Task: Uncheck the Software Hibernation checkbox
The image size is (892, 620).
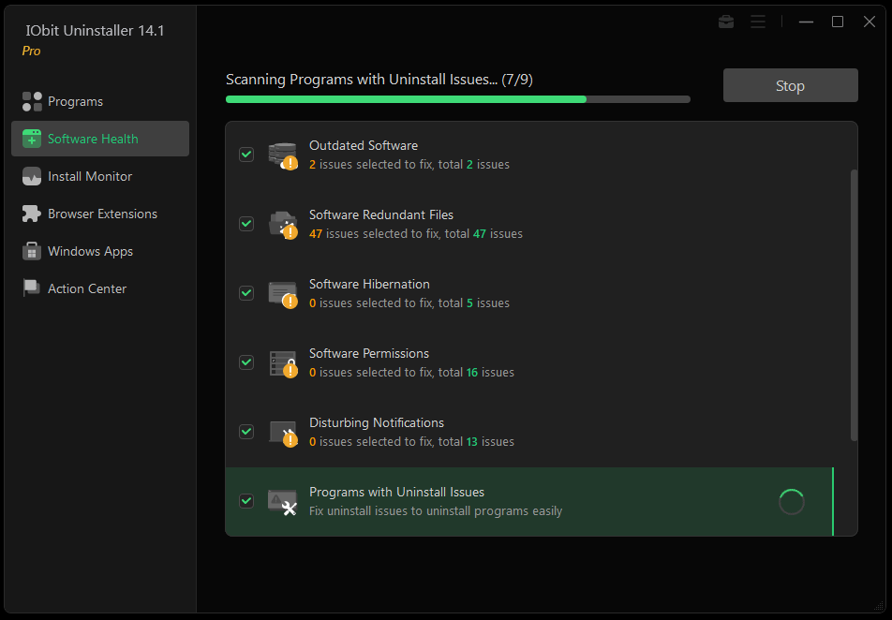Action: tap(246, 293)
